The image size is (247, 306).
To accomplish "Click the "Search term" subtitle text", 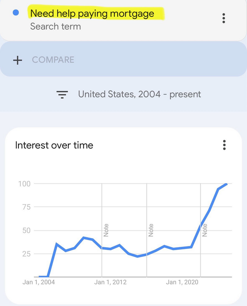I will (56, 27).
